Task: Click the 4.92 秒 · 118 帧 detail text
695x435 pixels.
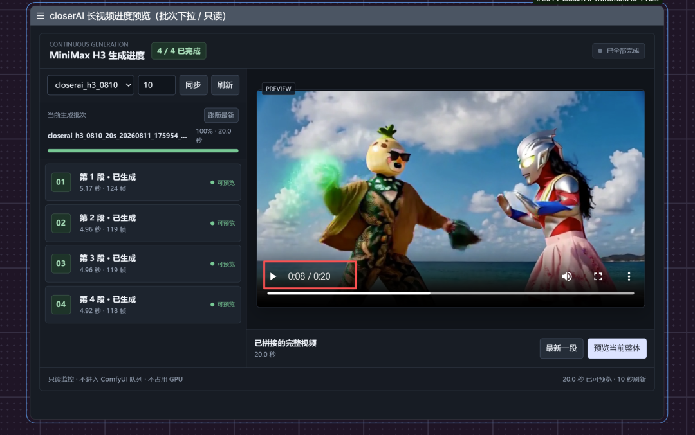Action: click(103, 310)
